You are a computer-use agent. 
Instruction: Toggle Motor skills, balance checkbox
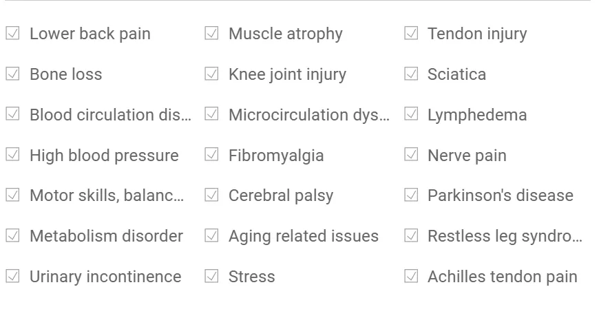click(12, 195)
